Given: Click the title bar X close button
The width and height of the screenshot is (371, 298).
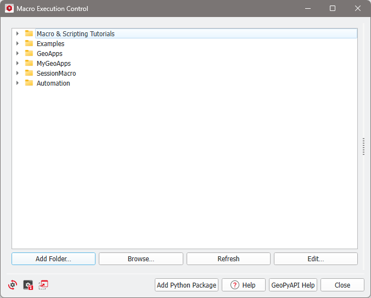Looking at the screenshot, I should click(x=358, y=9).
